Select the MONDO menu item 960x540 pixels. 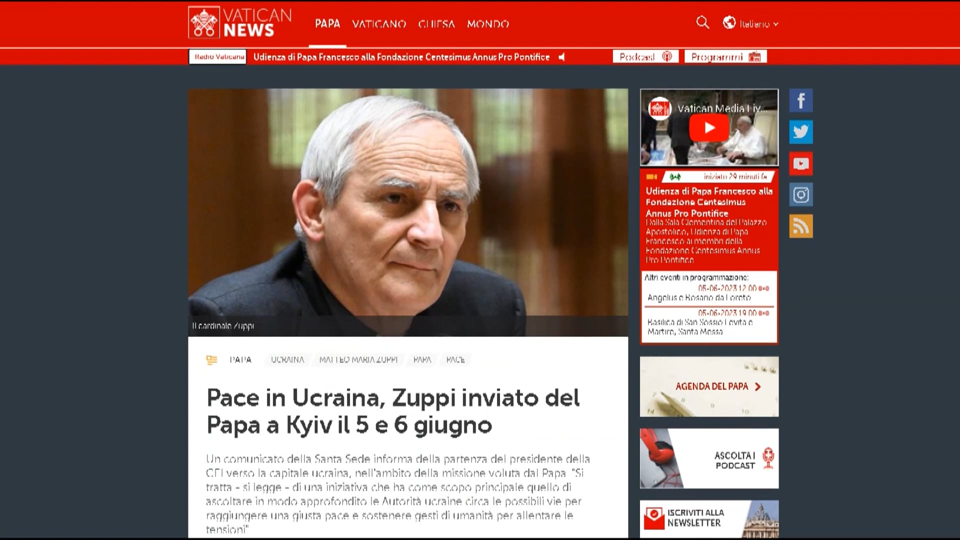[488, 24]
